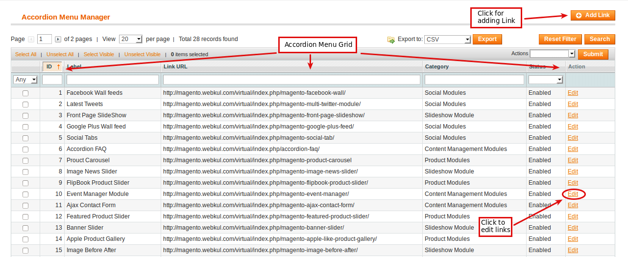Screen dimensions: 628x257
Task: Click the Select Visible link
Action: pos(98,54)
